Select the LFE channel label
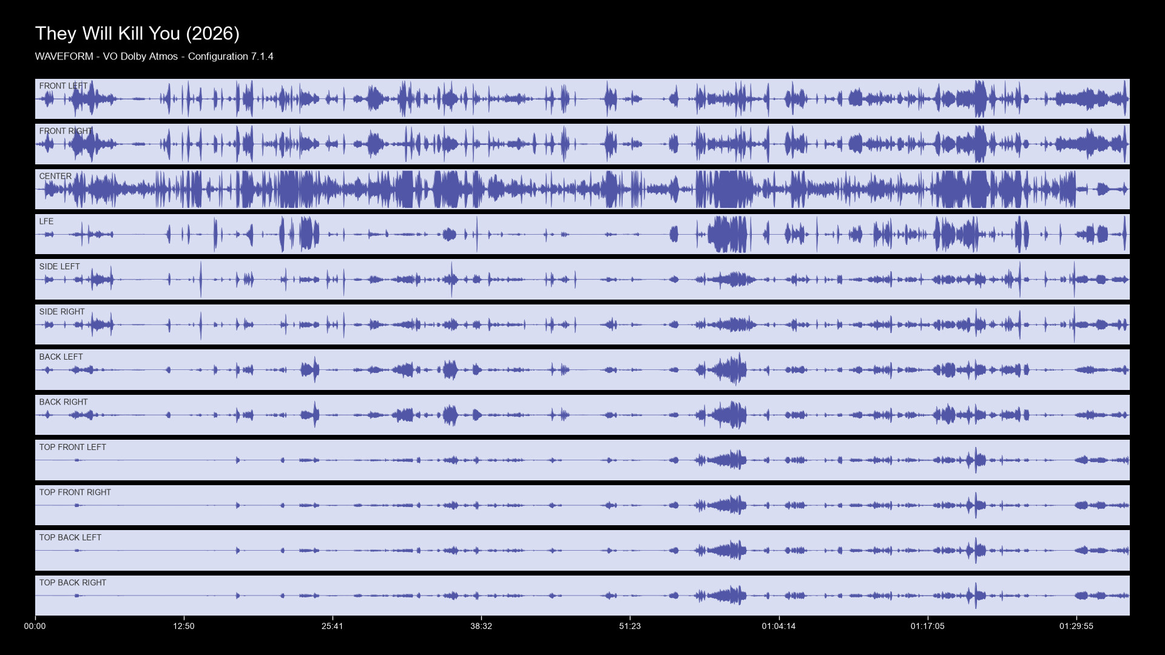 (x=46, y=221)
